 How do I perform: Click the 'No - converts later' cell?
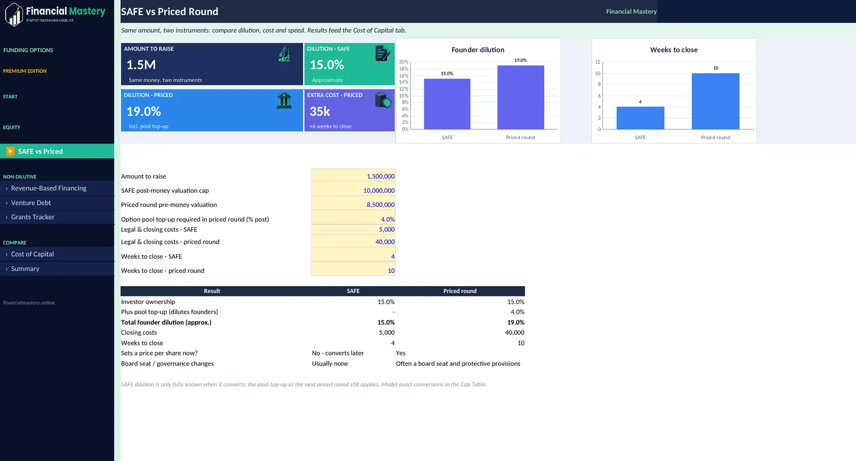338,353
